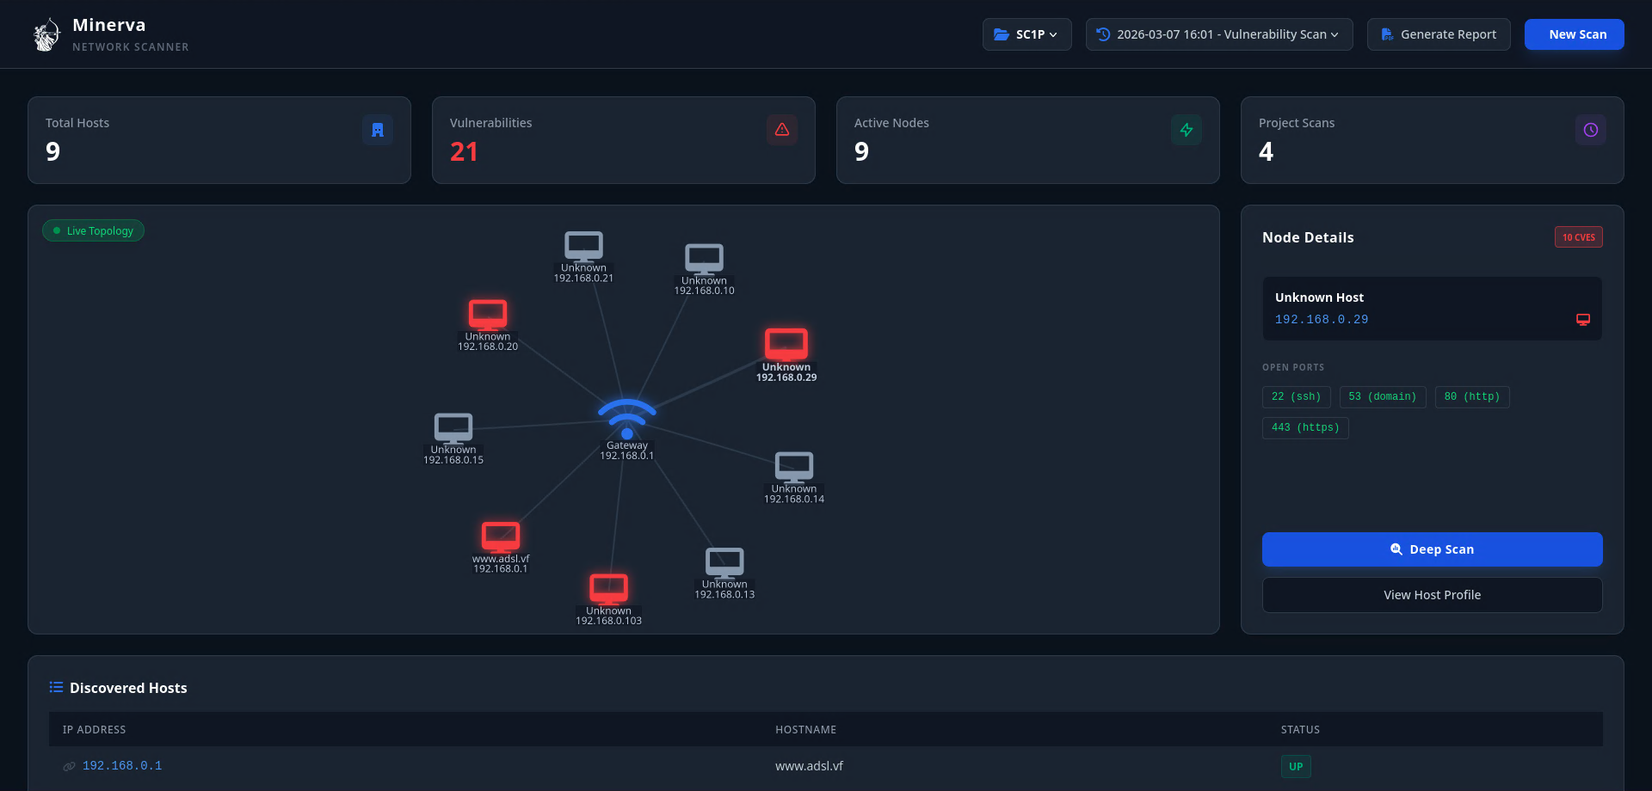Click the monitor icon in Node Details panel

pyautogui.click(x=1583, y=319)
